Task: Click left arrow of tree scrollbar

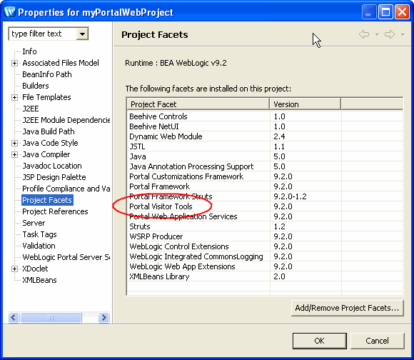Action: pyautogui.click(x=14, y=317)
